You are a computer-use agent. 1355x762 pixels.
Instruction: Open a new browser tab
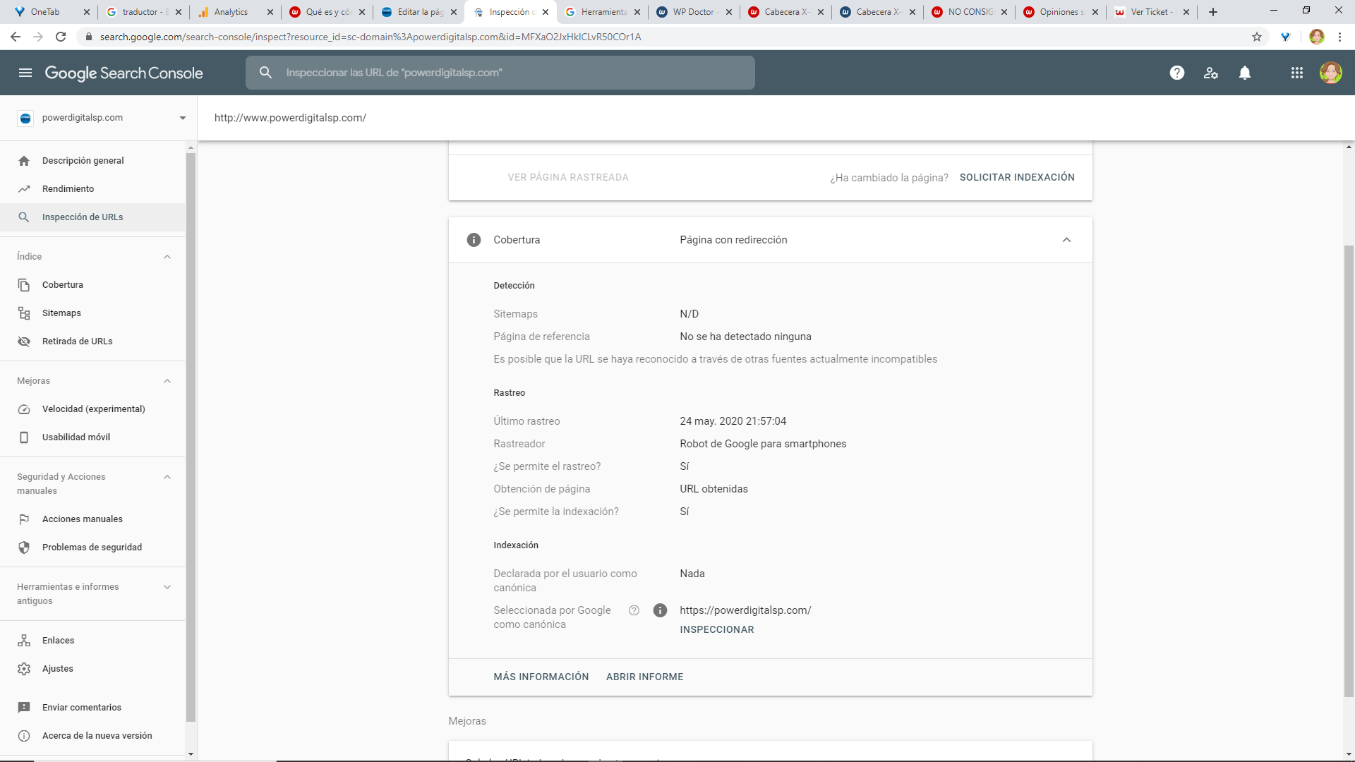coord(1213,12)
